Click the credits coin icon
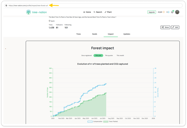Image resolution: width=187 pixels, height=128 pixels. click(164, 12)
